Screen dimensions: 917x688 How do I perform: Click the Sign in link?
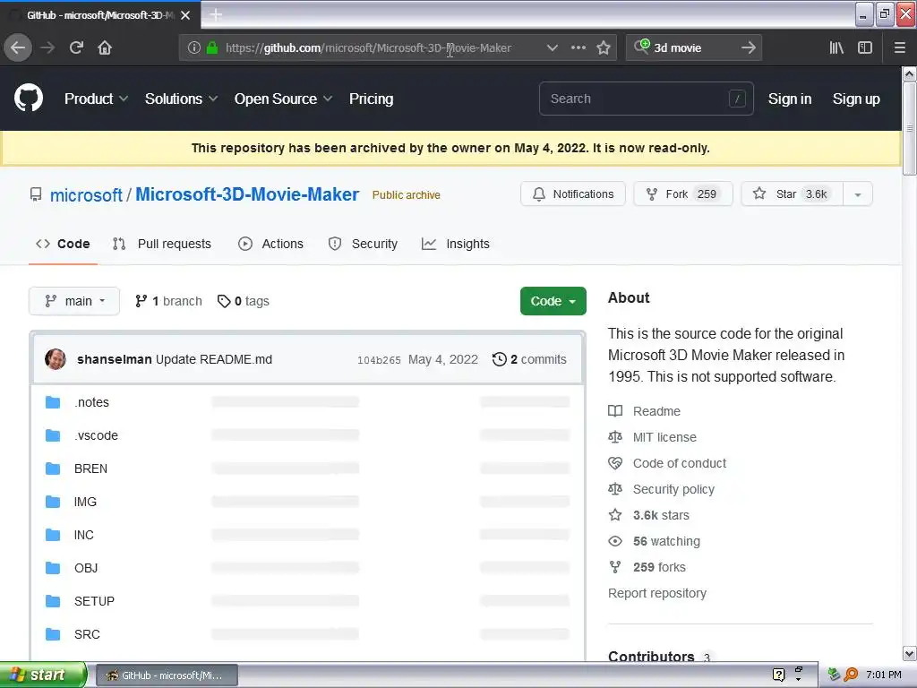coord(790,99)
